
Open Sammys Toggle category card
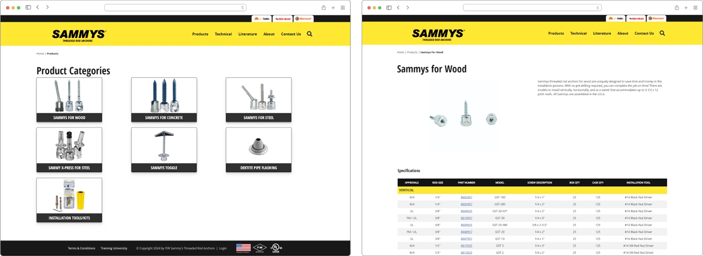(x=164, y=150)
